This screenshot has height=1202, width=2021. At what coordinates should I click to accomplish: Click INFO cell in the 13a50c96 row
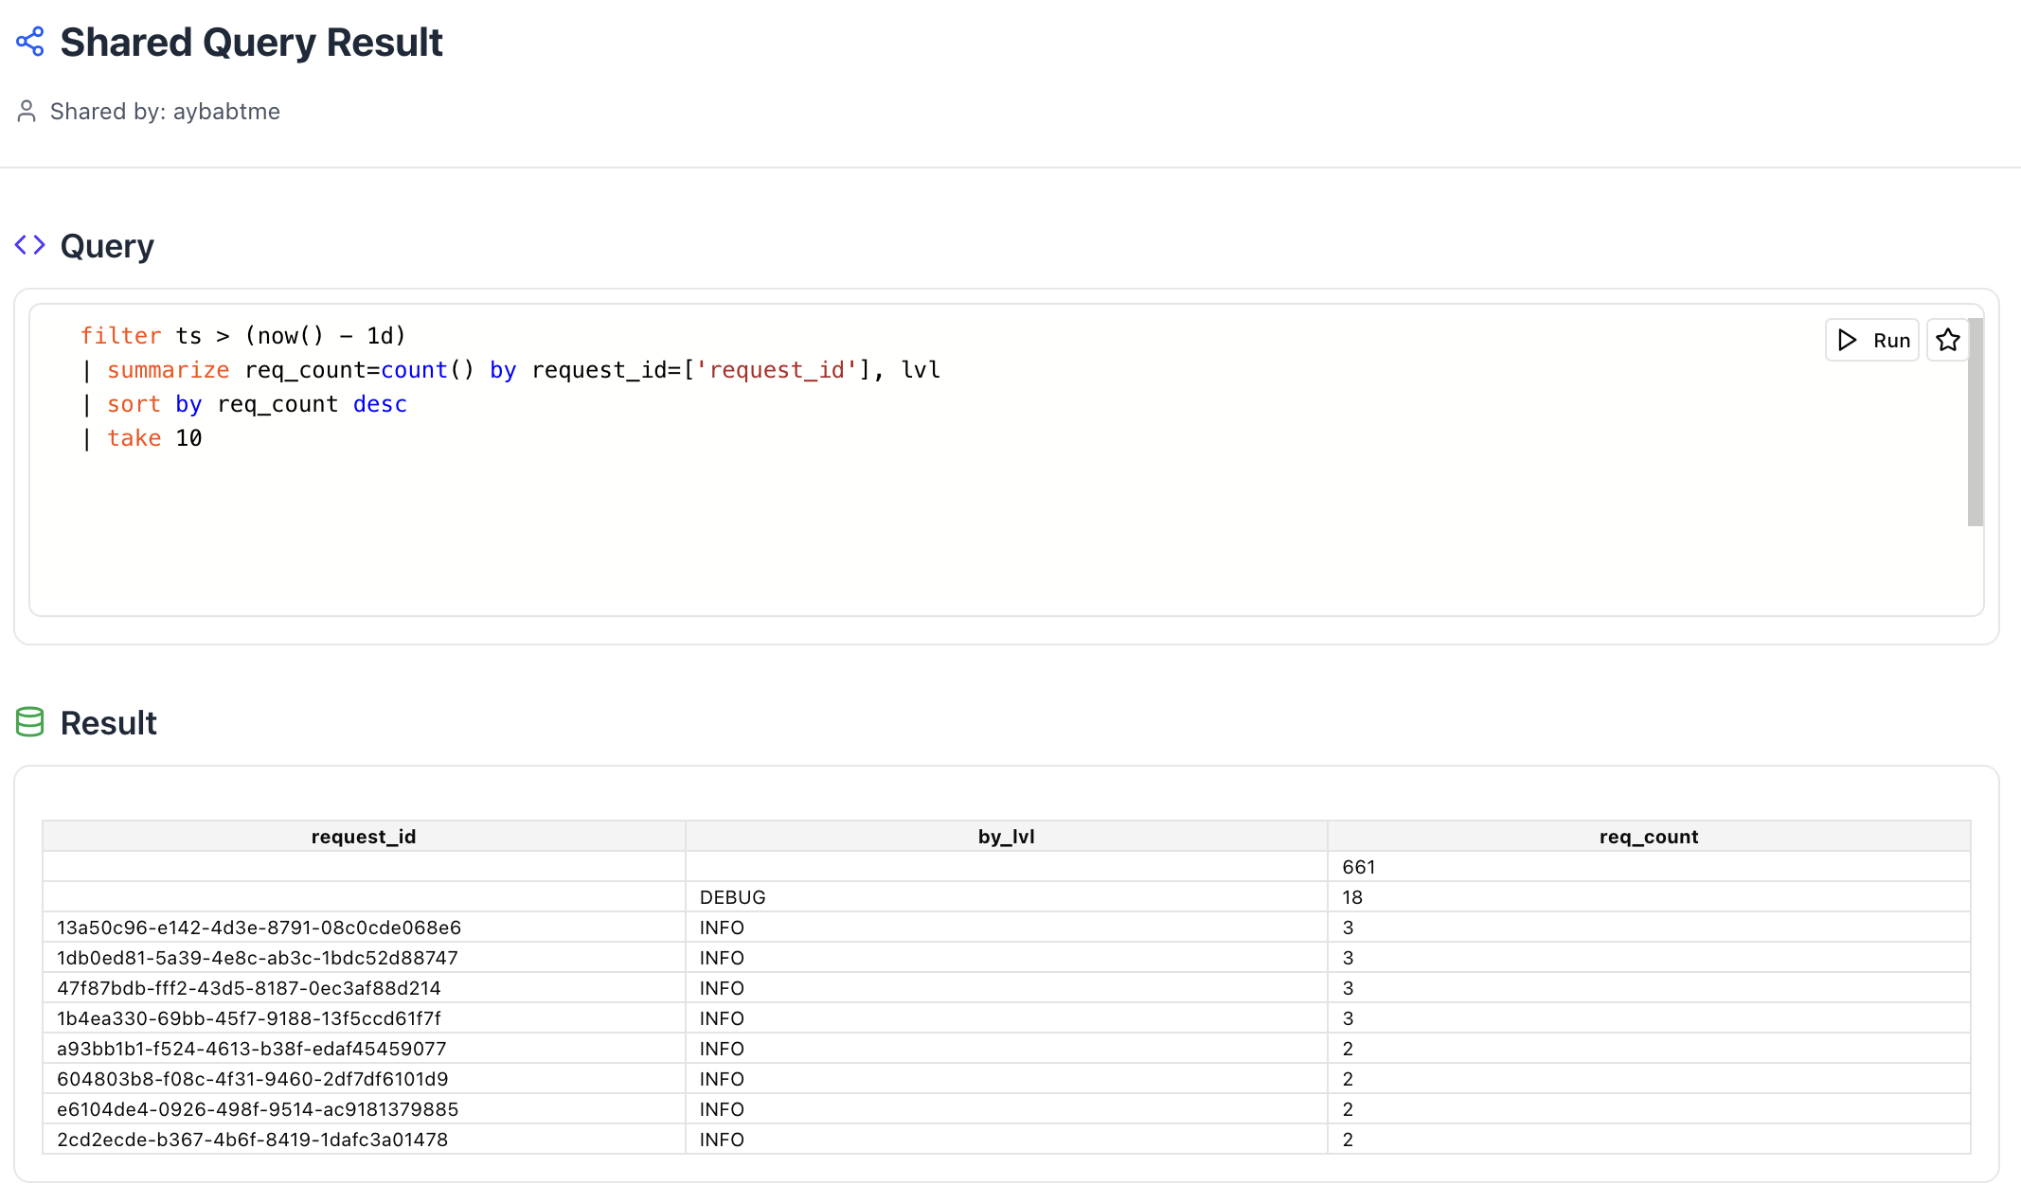click(x=1007, y=928)
